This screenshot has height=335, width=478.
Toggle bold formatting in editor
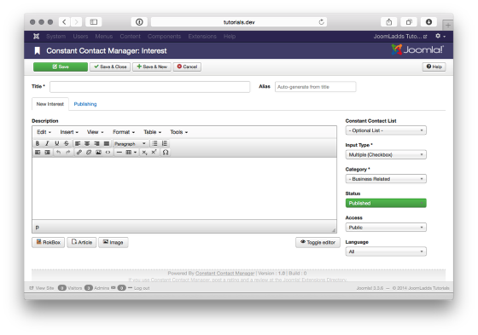(x=38, y=143)
